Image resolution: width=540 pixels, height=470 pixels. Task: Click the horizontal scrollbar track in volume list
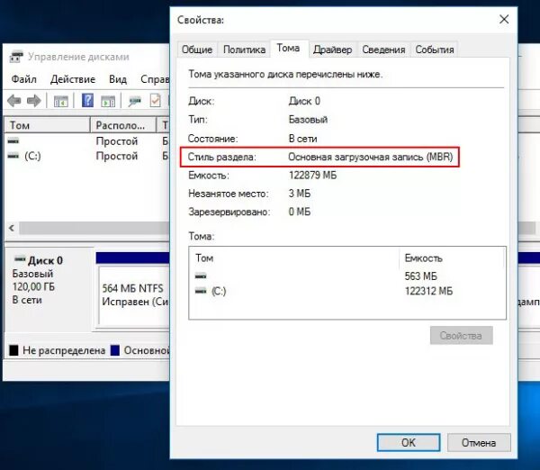pos(94,228)
